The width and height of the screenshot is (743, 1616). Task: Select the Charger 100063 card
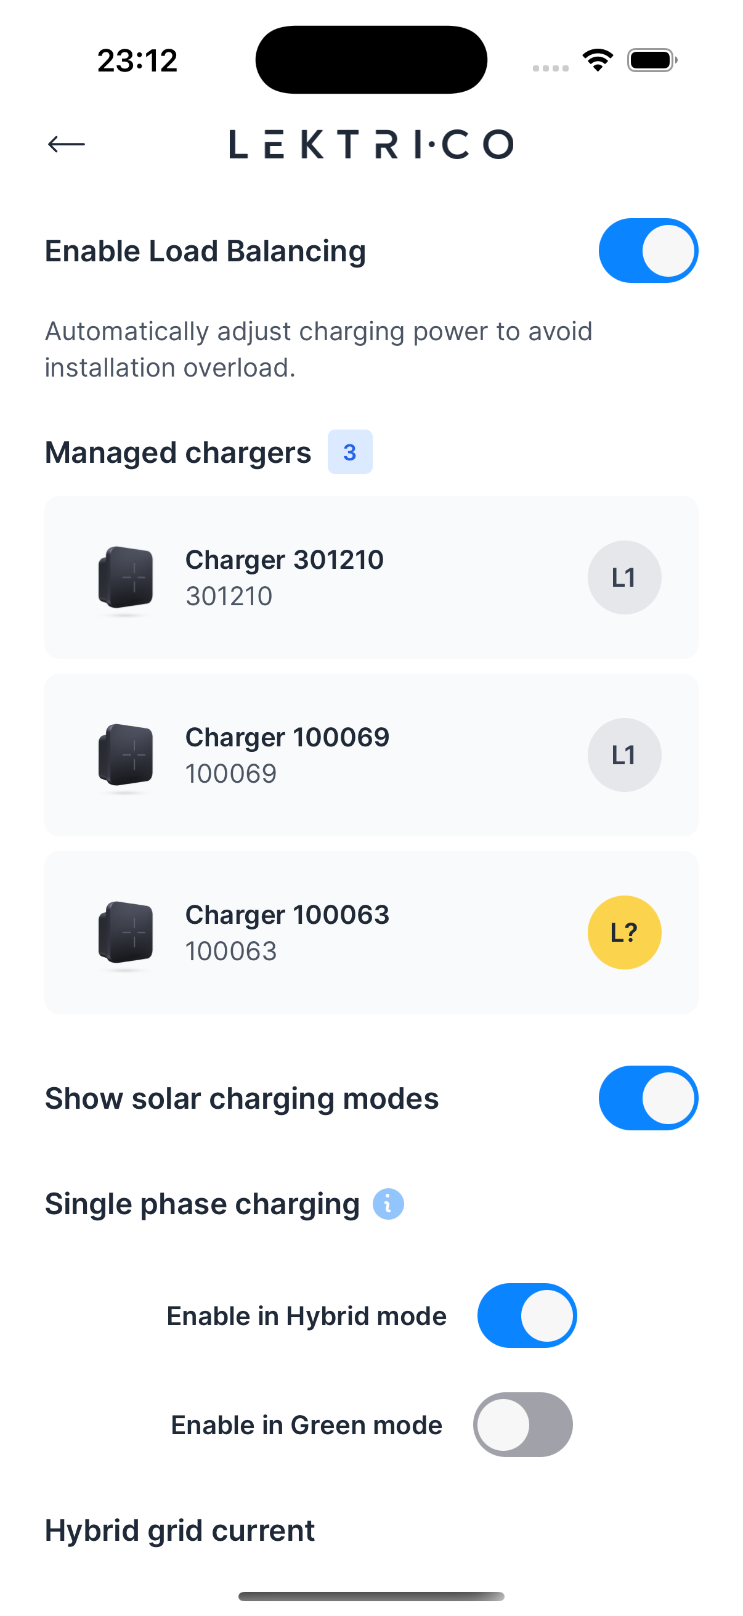click(x=370, y=932)
